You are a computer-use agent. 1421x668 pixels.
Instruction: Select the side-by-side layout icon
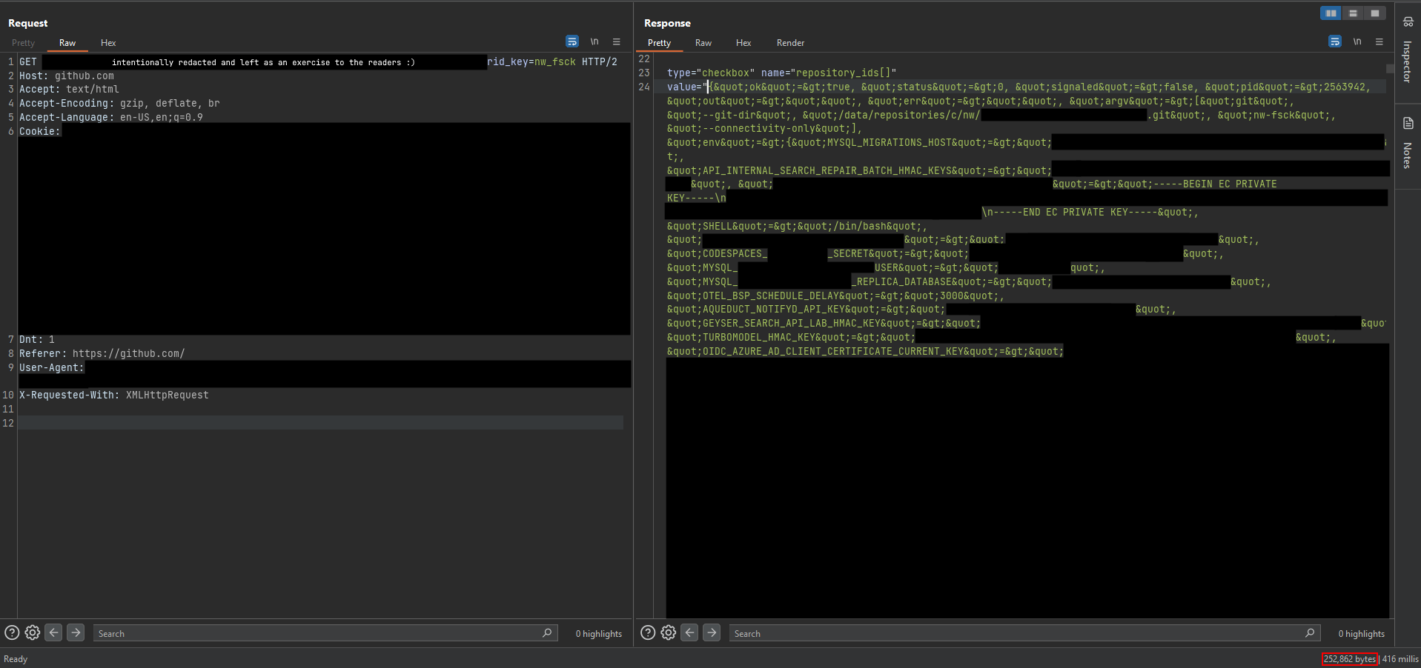coord(1331,13)
